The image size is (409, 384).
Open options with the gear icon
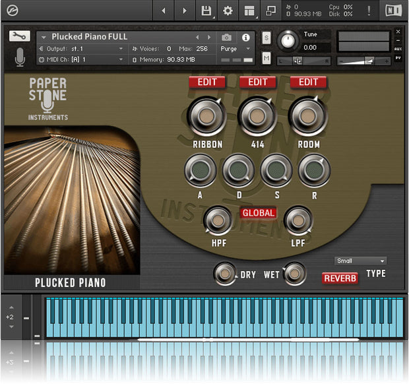pos(228,11)
